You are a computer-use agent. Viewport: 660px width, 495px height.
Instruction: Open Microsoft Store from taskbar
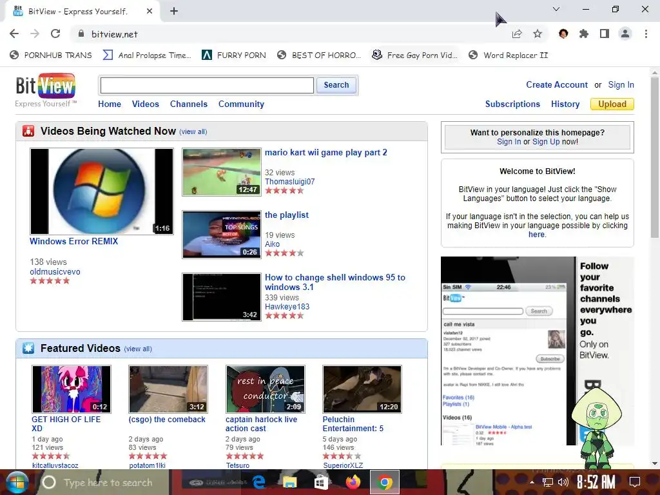coord(321,482)
